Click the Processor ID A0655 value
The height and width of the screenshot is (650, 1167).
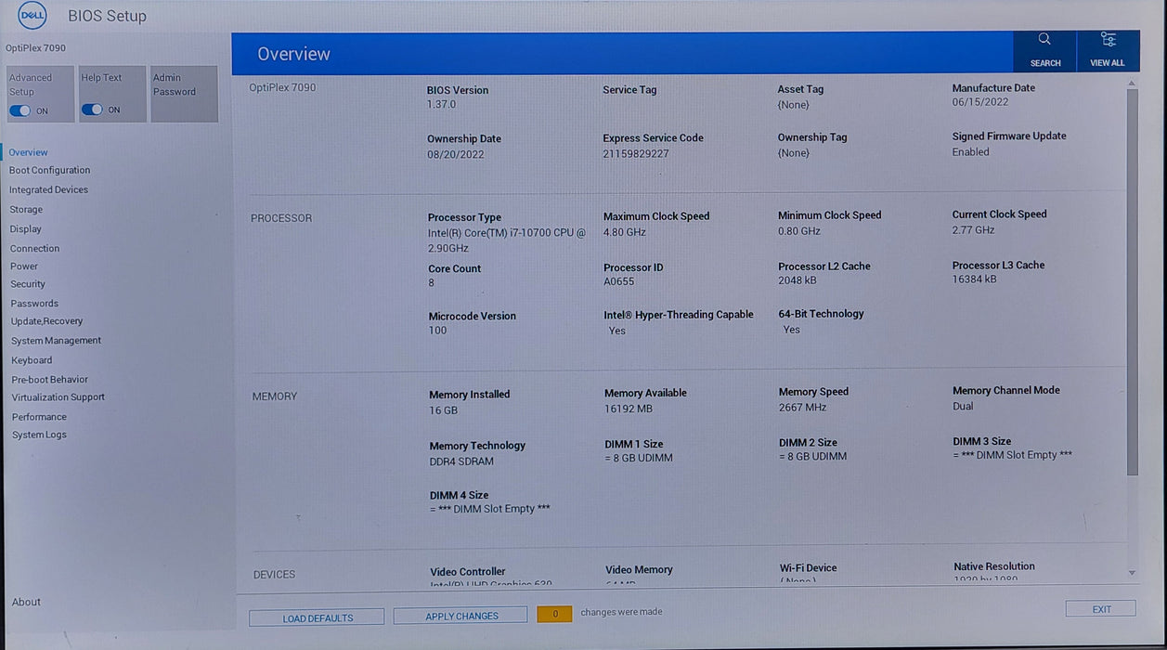click(x=618, y=282)
